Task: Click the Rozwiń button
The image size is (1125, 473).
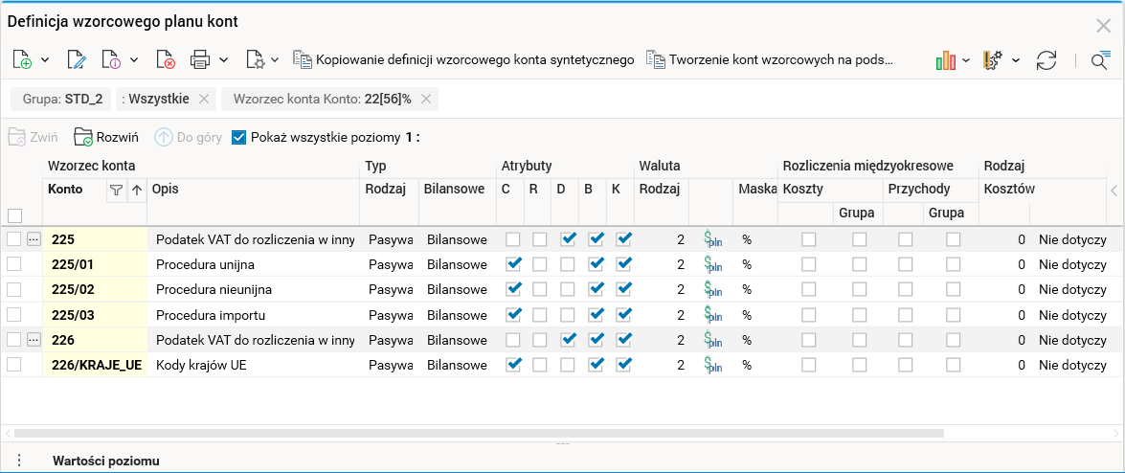Action: click(x=107, y=137)
